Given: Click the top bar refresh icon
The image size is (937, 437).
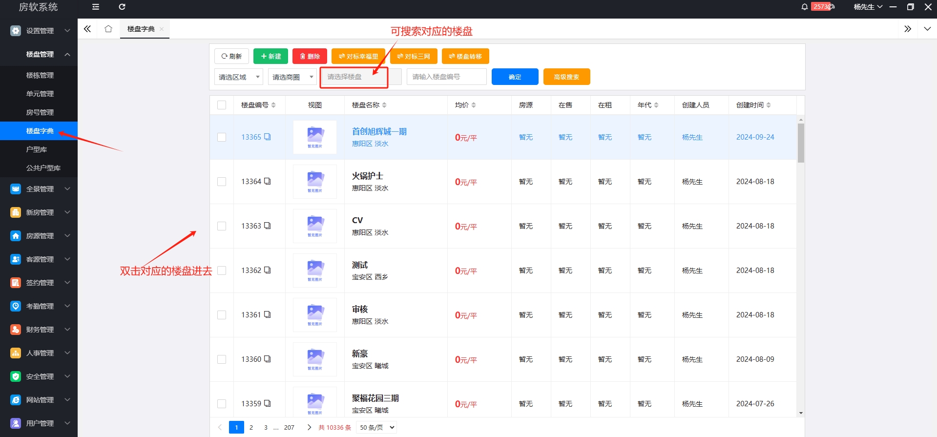Looking at the screenshot, I should click(x=122, y=7).
